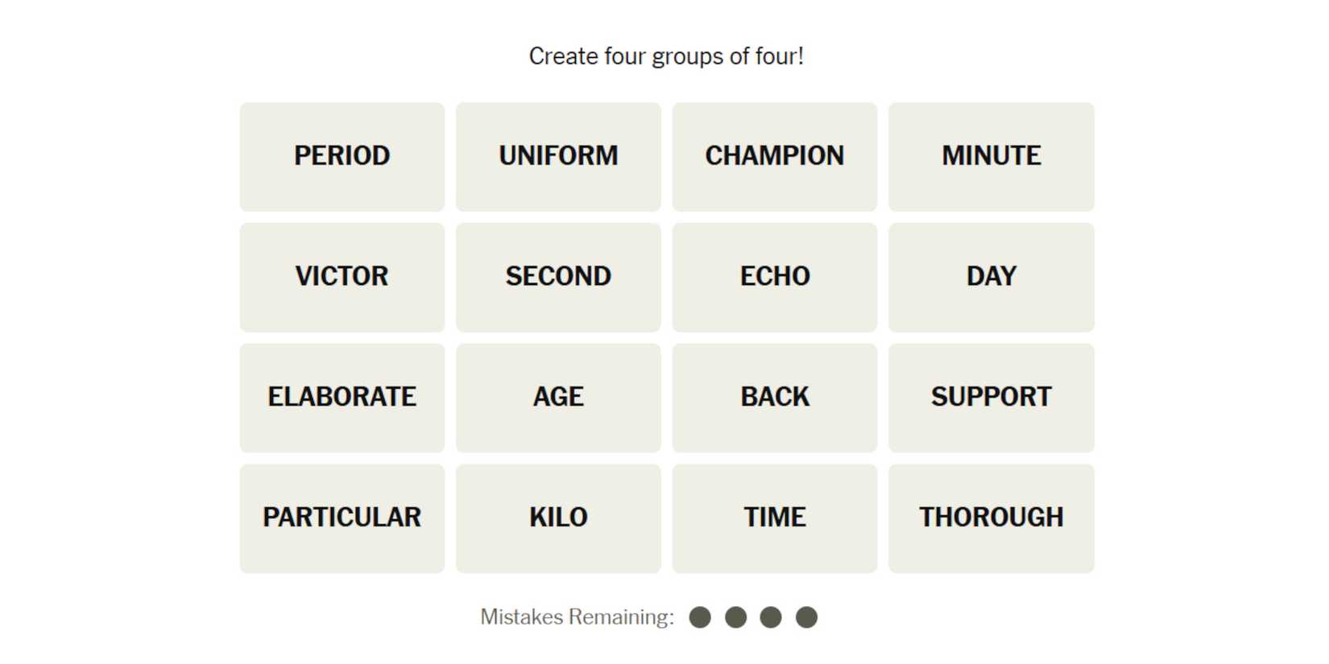The height and width of the screenshot is (664, 1329).
Task: Click the CHAMPION word card
Action: click(x=774, y=156)
